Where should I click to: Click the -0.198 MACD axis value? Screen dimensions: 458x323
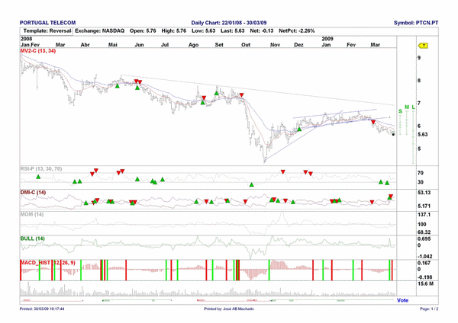click(x=425, y=277)
